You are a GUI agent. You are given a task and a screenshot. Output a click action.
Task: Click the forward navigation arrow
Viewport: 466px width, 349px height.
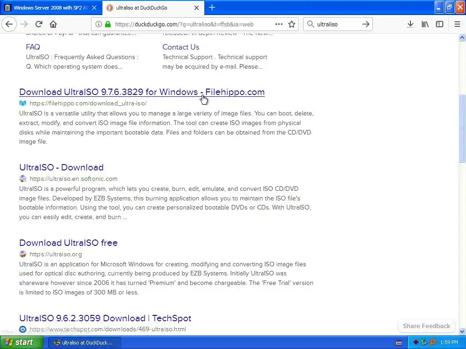pyautogui.click(x=25, y=24)
